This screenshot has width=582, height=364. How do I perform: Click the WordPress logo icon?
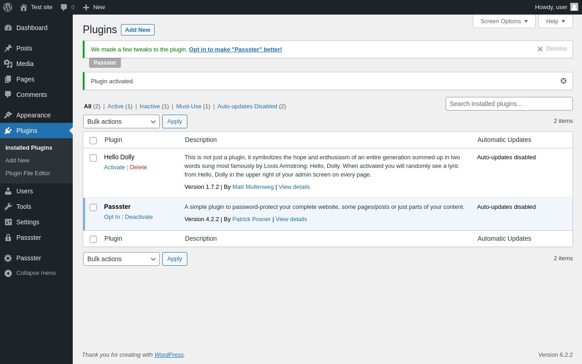pos(8,7)
